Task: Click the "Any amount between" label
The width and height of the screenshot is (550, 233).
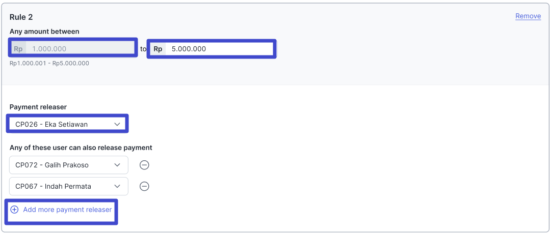Action: (44, 32)
